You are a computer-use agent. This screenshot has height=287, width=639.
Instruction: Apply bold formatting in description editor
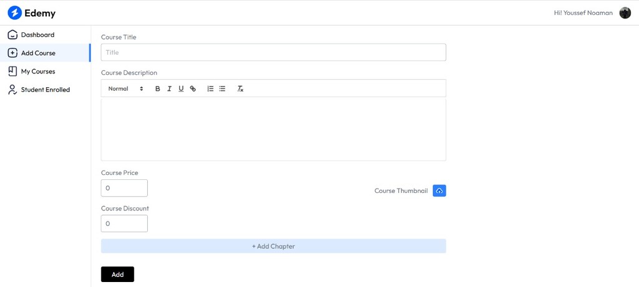click(x=157, y=89)
